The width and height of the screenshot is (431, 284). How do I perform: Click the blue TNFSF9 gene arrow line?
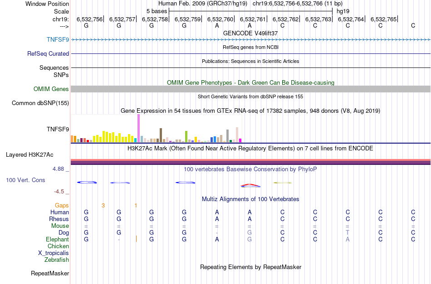click(250, 39)
